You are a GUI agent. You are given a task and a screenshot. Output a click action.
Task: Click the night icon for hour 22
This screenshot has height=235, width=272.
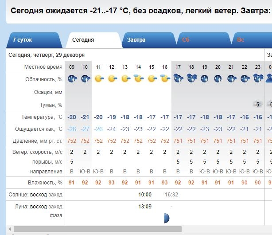[245, 78]
